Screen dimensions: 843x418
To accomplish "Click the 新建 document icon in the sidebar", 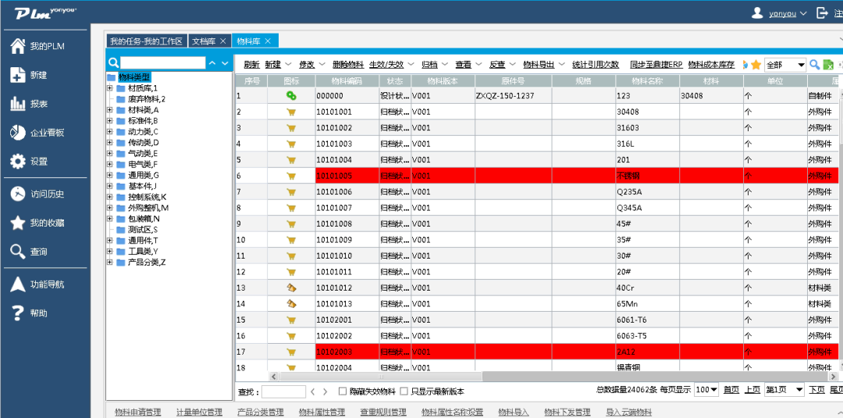I will coord(18,75).
